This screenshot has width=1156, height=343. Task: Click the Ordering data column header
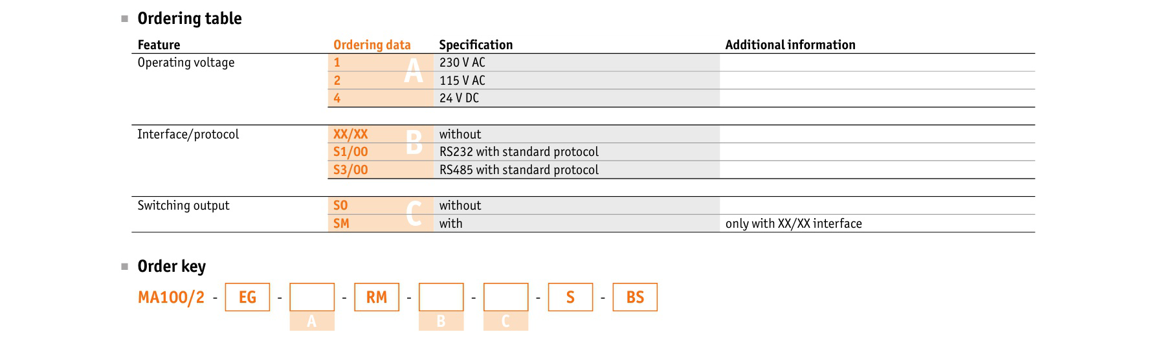372,45
